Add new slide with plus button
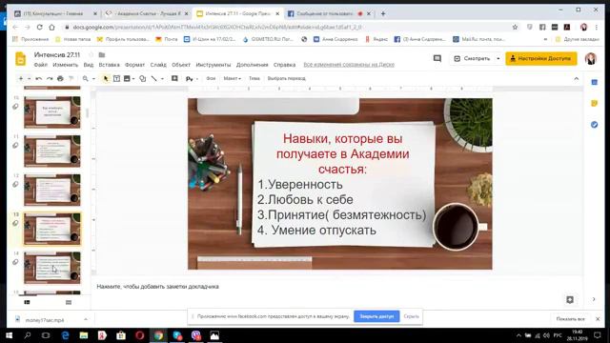Screen dimensions: 610x343 coord(21,78)
